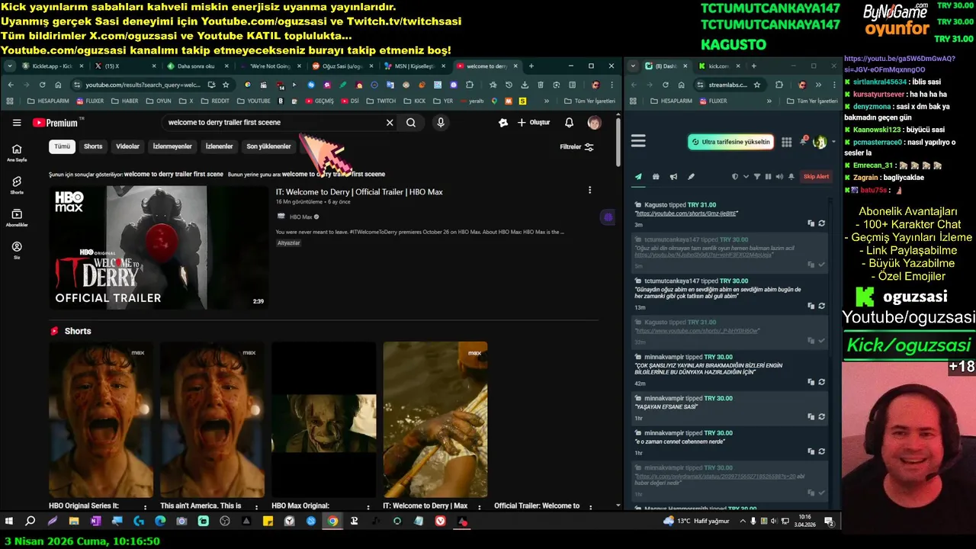The height and width of the screenshot is (549, 976).
Task: Select the Tümü filter chip
Action: [62, 146]
